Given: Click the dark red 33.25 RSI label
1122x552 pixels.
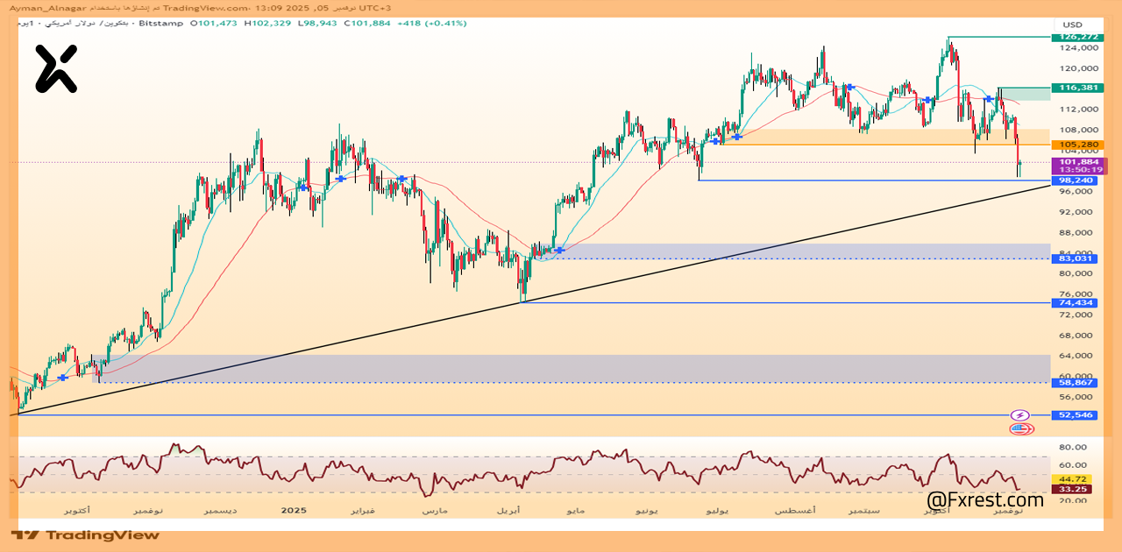Looking at the screenshot, I should pos(1073,489).
